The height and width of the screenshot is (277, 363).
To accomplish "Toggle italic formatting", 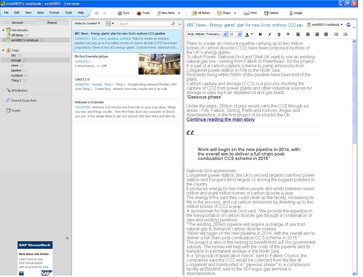I will pyautogui.click(x=270, y=34).
